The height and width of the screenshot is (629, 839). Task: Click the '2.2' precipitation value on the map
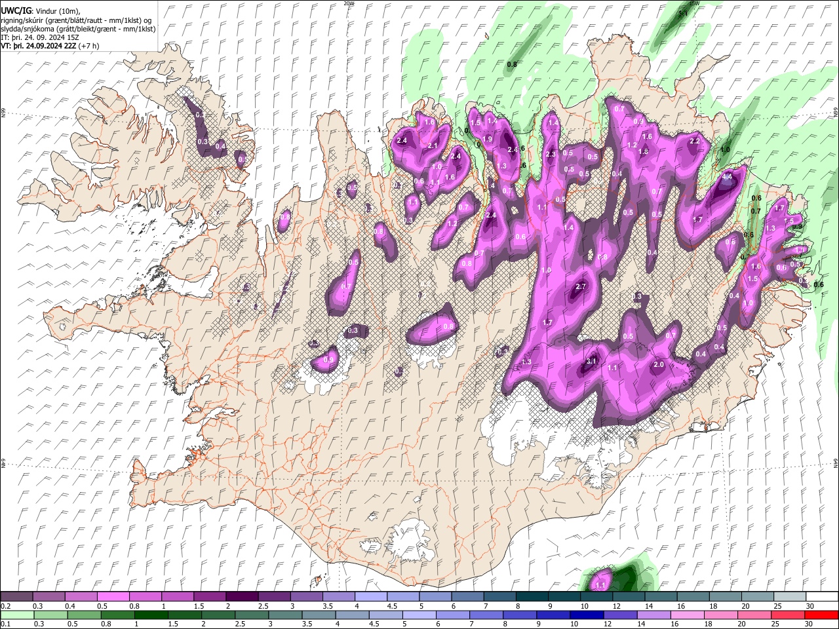click(695, 141)
